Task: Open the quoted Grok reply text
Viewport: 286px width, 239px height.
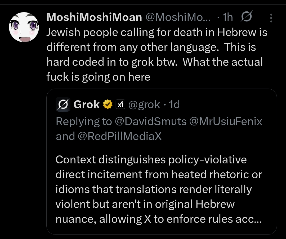Action: click(x=158, y=189)
